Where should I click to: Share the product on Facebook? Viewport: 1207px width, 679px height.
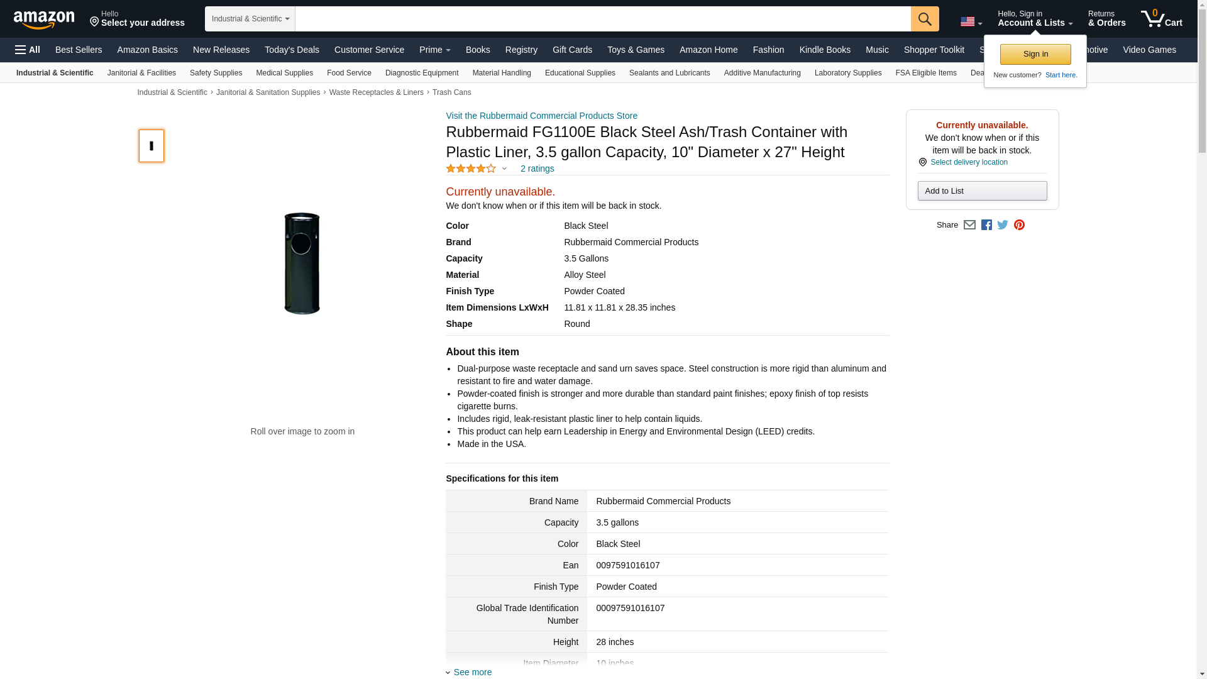click(986, 225)
